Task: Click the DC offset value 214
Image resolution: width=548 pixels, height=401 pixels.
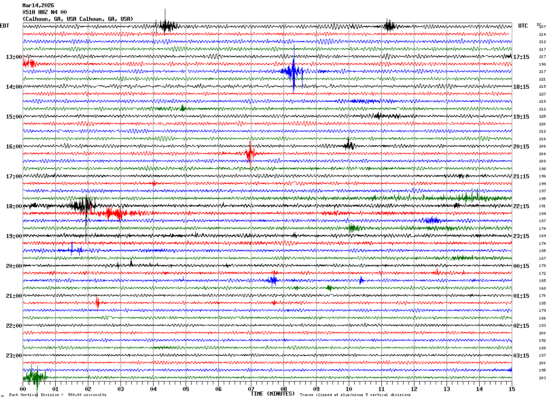Action: [542, 34]
